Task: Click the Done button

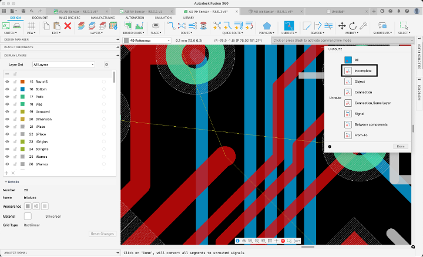Action: (401, 146)
